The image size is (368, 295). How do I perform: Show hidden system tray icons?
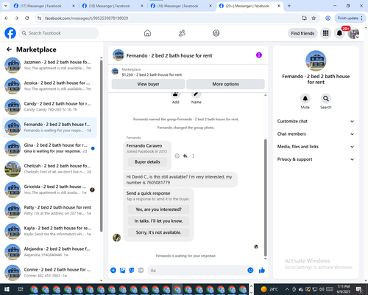(x=287, y=289)
